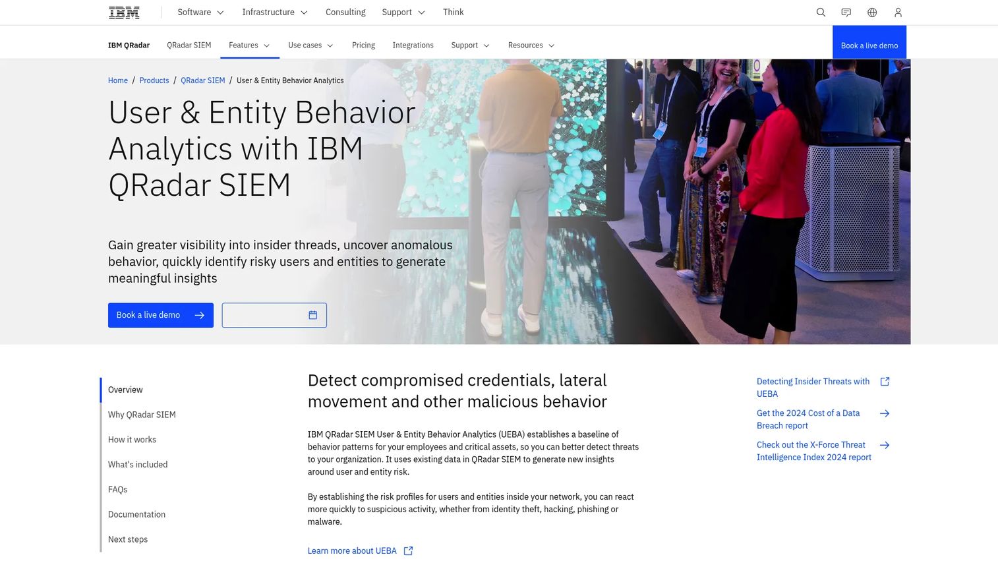Click external-link icon beside Learn more about UEBA
The image size is (998, 561).
pos(408,551)
